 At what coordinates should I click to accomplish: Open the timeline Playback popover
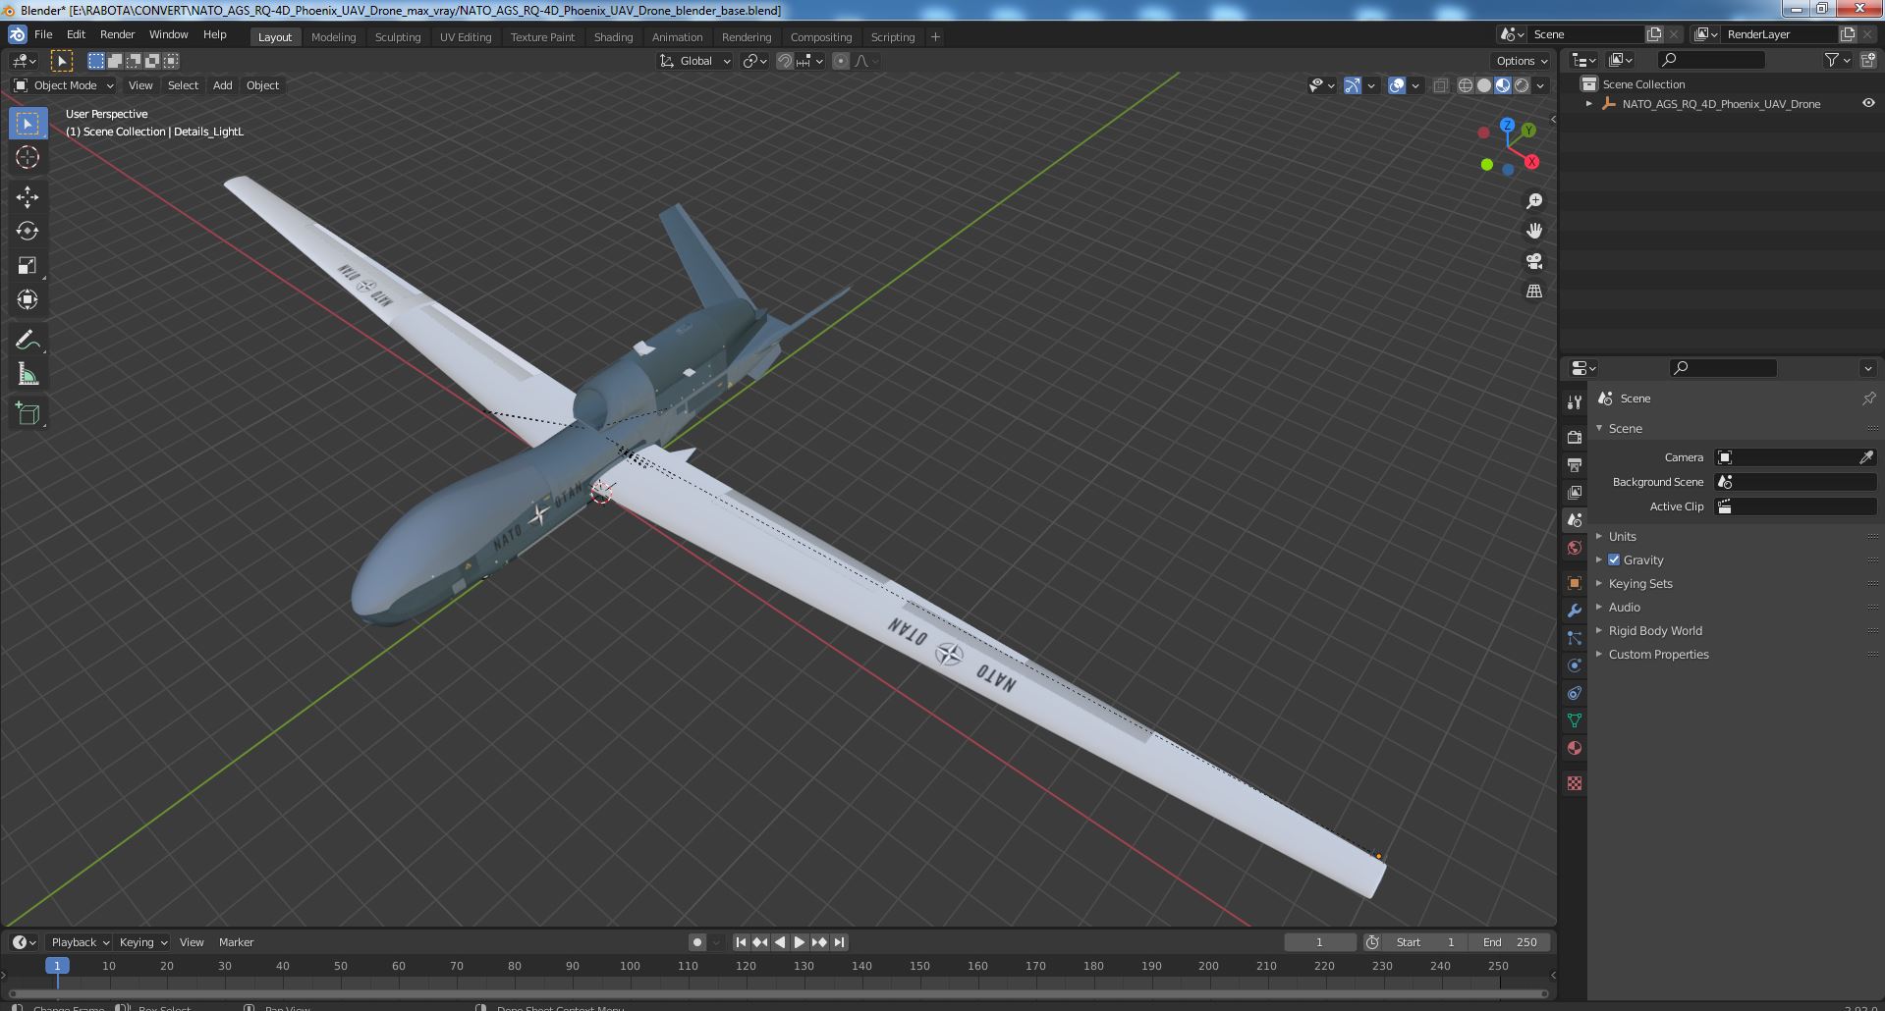point(80,942)
